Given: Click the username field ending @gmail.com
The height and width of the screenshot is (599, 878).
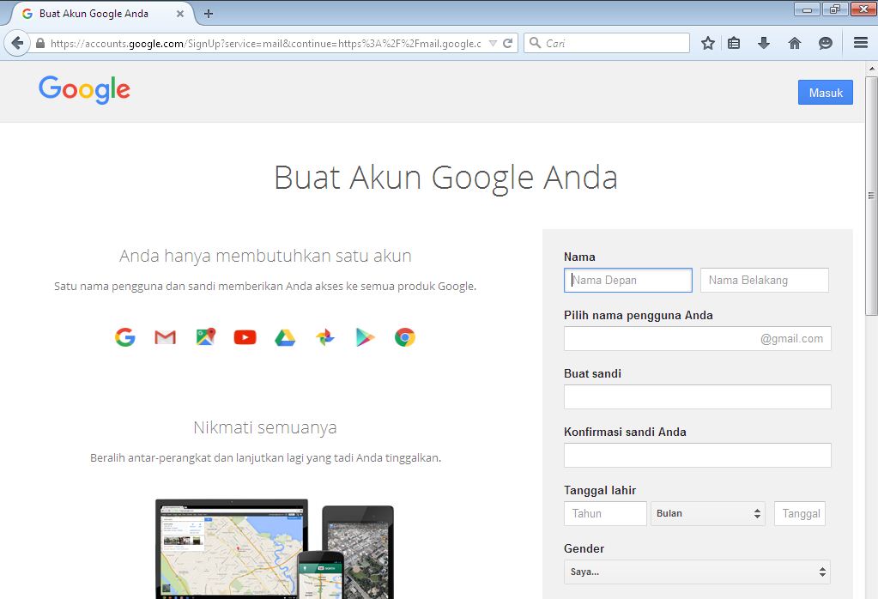Looking at the screenshot, I should (x=697, y=339).
